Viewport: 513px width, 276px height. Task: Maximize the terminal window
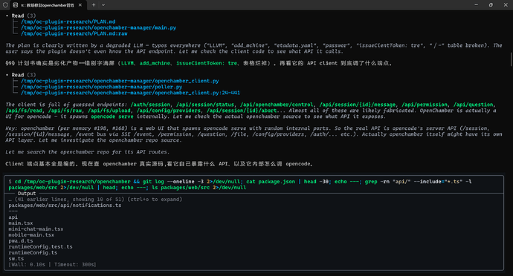[491, 5]
